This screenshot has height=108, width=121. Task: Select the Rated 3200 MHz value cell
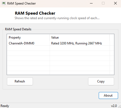click(x=80, y=43)
